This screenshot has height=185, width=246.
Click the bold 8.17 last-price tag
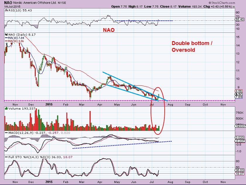point(239,94)
